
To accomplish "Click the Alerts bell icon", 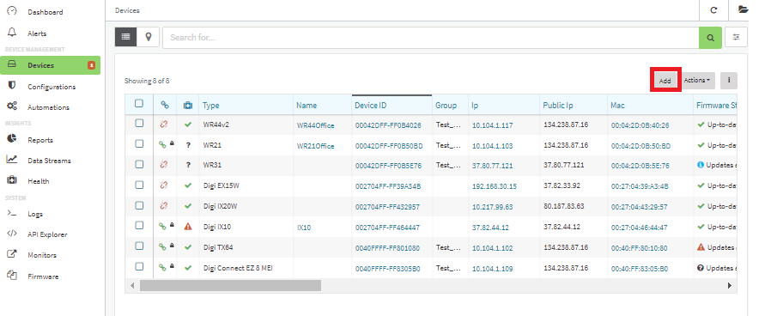I will coord(12,33).
